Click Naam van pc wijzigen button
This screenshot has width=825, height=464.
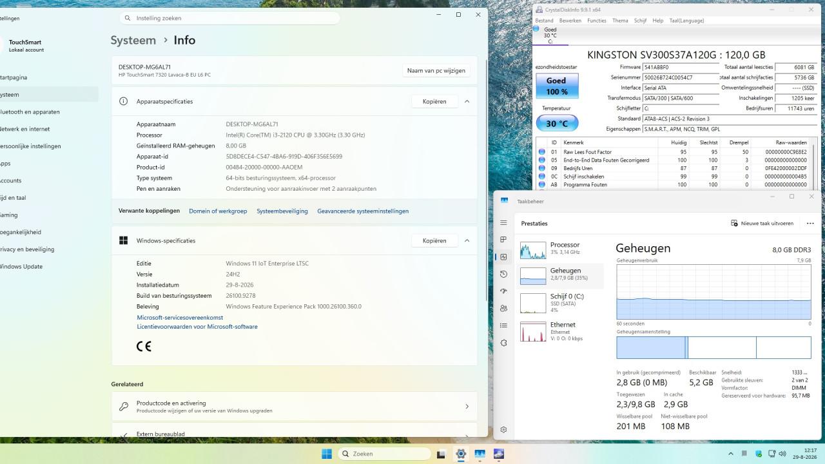(436, 71)
